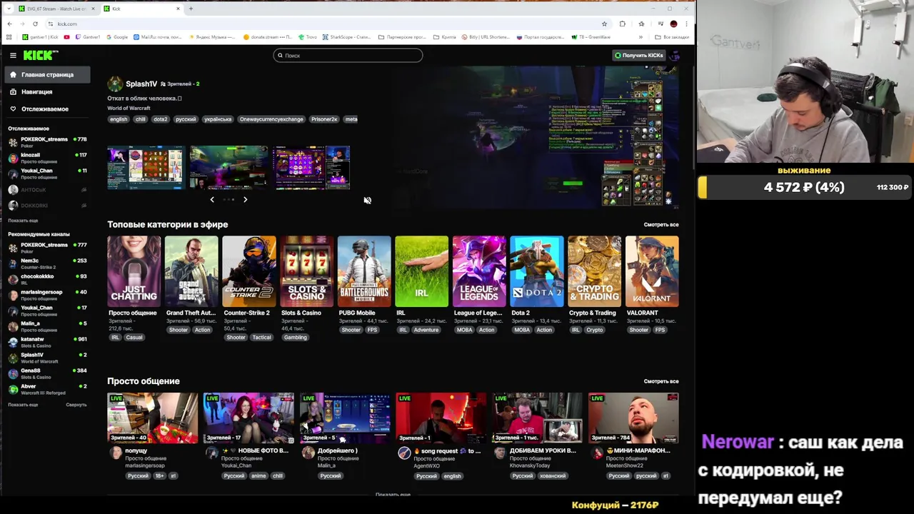Open Counter-Strike 2 category card

coord(248,272)
